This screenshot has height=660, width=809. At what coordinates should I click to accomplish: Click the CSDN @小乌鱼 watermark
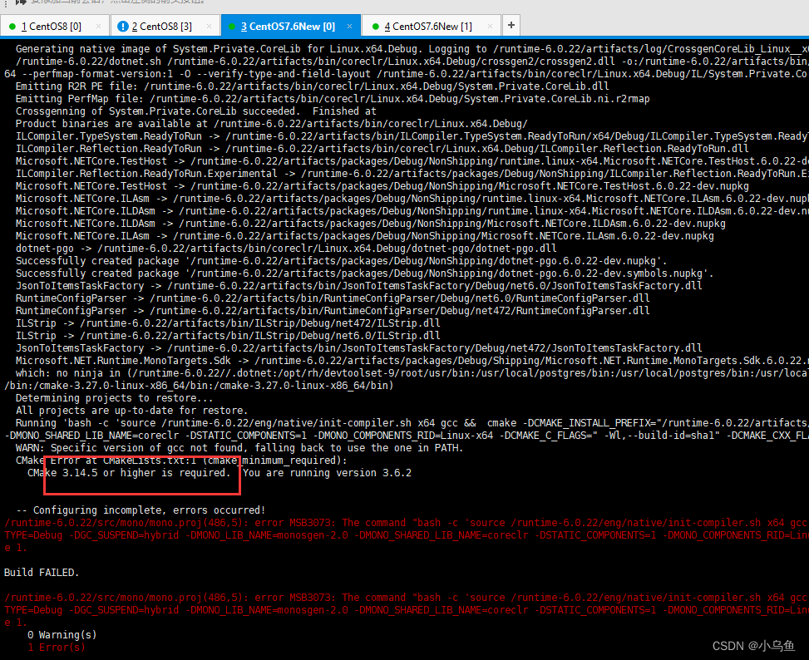tap(753, 645)
